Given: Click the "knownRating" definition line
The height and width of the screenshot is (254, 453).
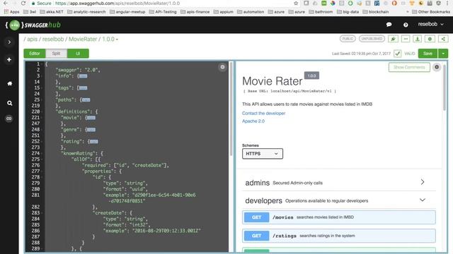Looking at the screenshot, I should pos(82,154).
